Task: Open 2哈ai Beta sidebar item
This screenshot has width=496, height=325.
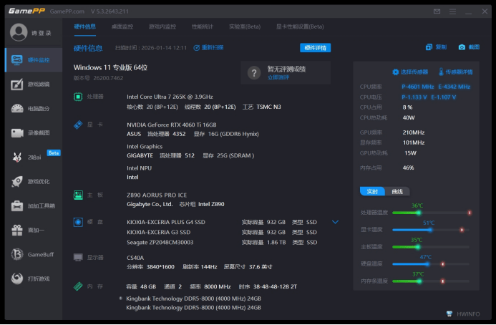Action: (34, 157)
